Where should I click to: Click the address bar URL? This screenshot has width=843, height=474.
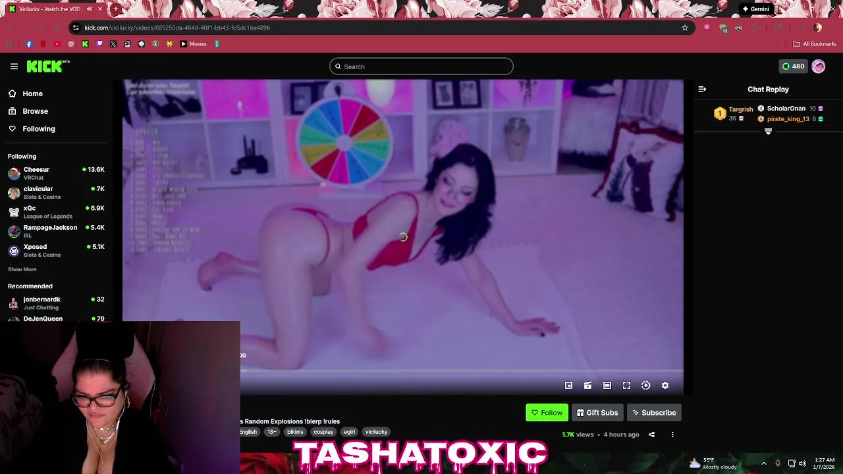pyautogui.click(x=177, y=28)
